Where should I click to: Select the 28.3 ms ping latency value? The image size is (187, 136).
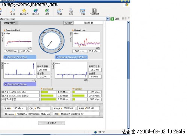(43, 70)
